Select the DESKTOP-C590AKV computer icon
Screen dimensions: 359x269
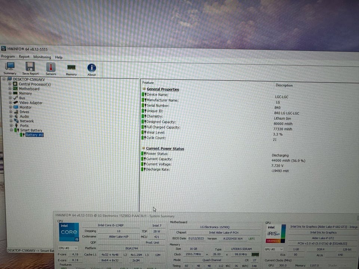(x=10, y=79)
